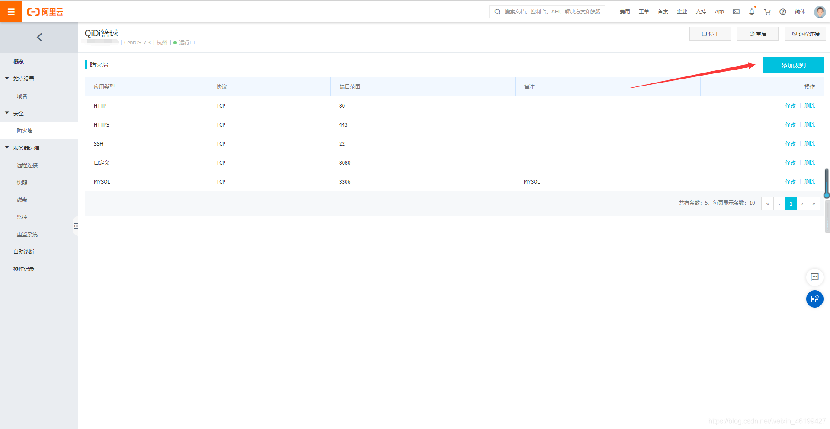Screen dimensions: 830x429
Task: Open the 工单 top menu
Action: coord(644,12)
